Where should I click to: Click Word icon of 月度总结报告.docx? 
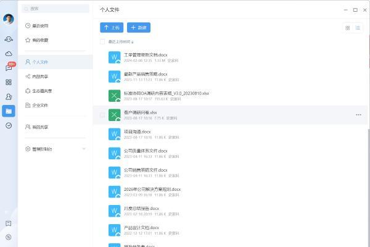point(114,211)
